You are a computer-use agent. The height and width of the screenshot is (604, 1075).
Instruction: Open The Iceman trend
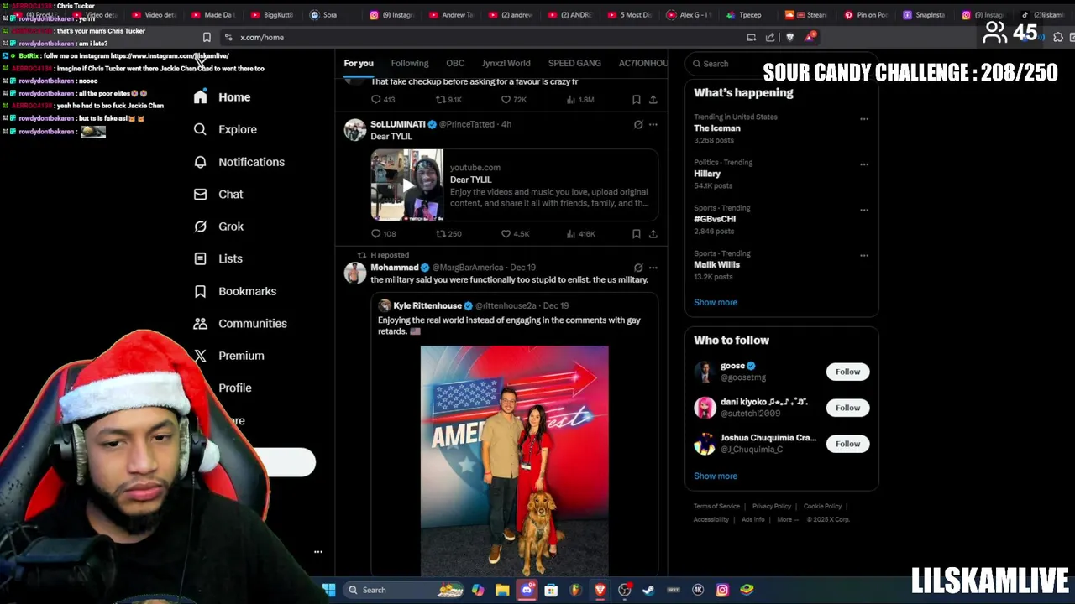click(717, 128)
